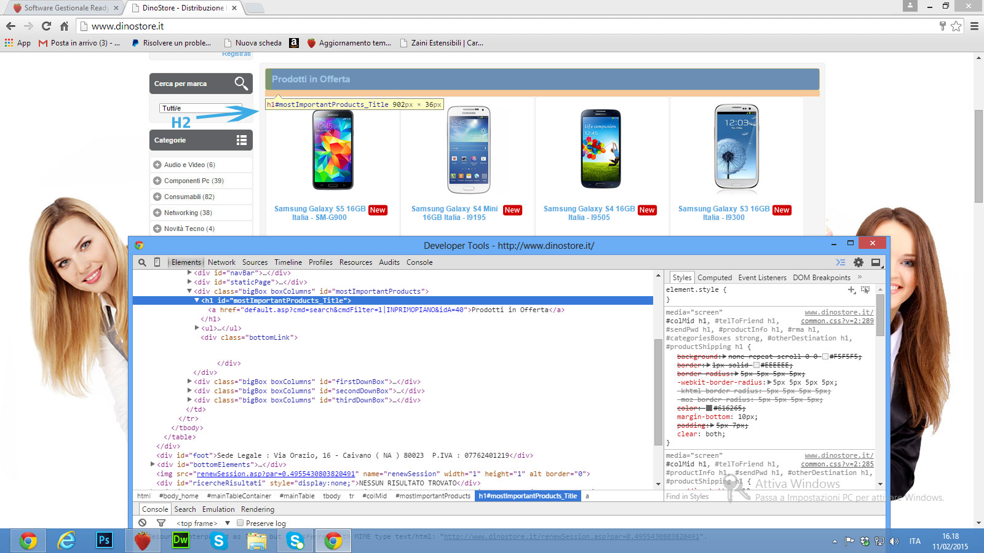Open the Audits panel tab

389,262
